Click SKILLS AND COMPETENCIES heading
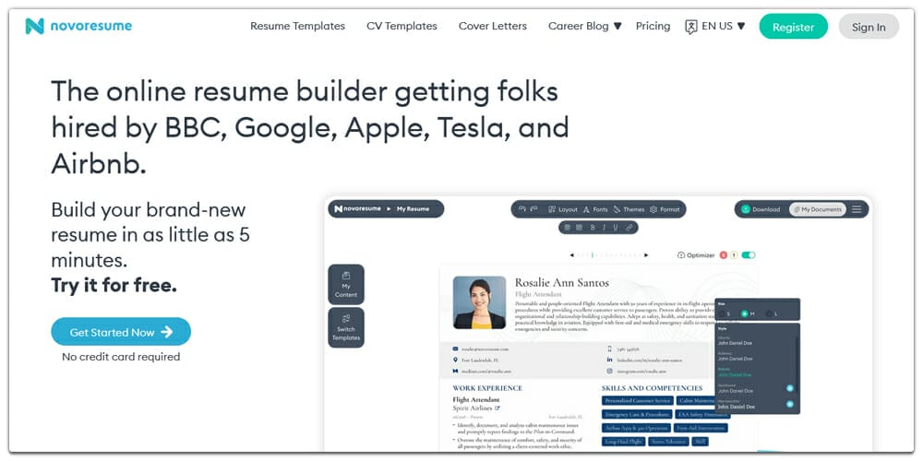This screenshot has width=923, height=461. coord(652,388)
